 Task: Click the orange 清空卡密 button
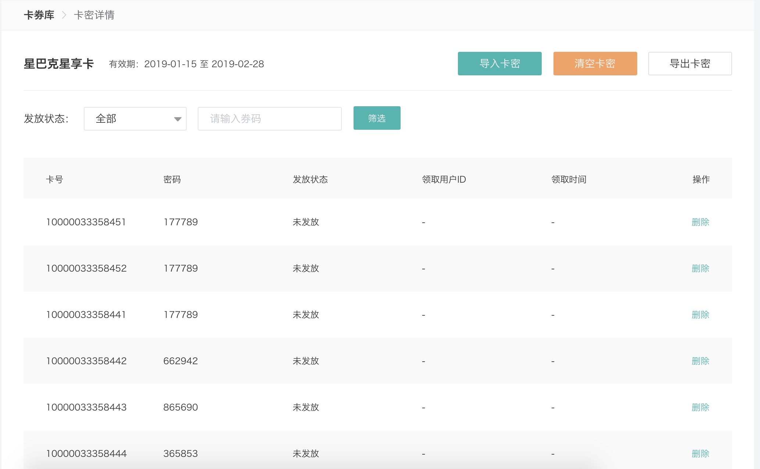[x=595, y=64]
